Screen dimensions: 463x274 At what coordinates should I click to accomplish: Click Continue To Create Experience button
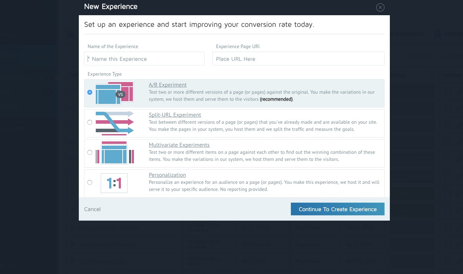[338, 209]
